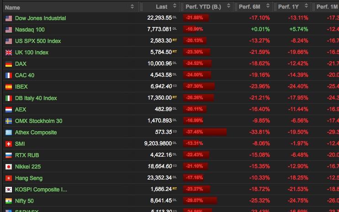Sort by Name using header sort arrows

[132, 7]
